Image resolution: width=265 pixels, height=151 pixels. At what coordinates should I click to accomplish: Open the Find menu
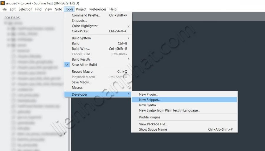[38, 9]
